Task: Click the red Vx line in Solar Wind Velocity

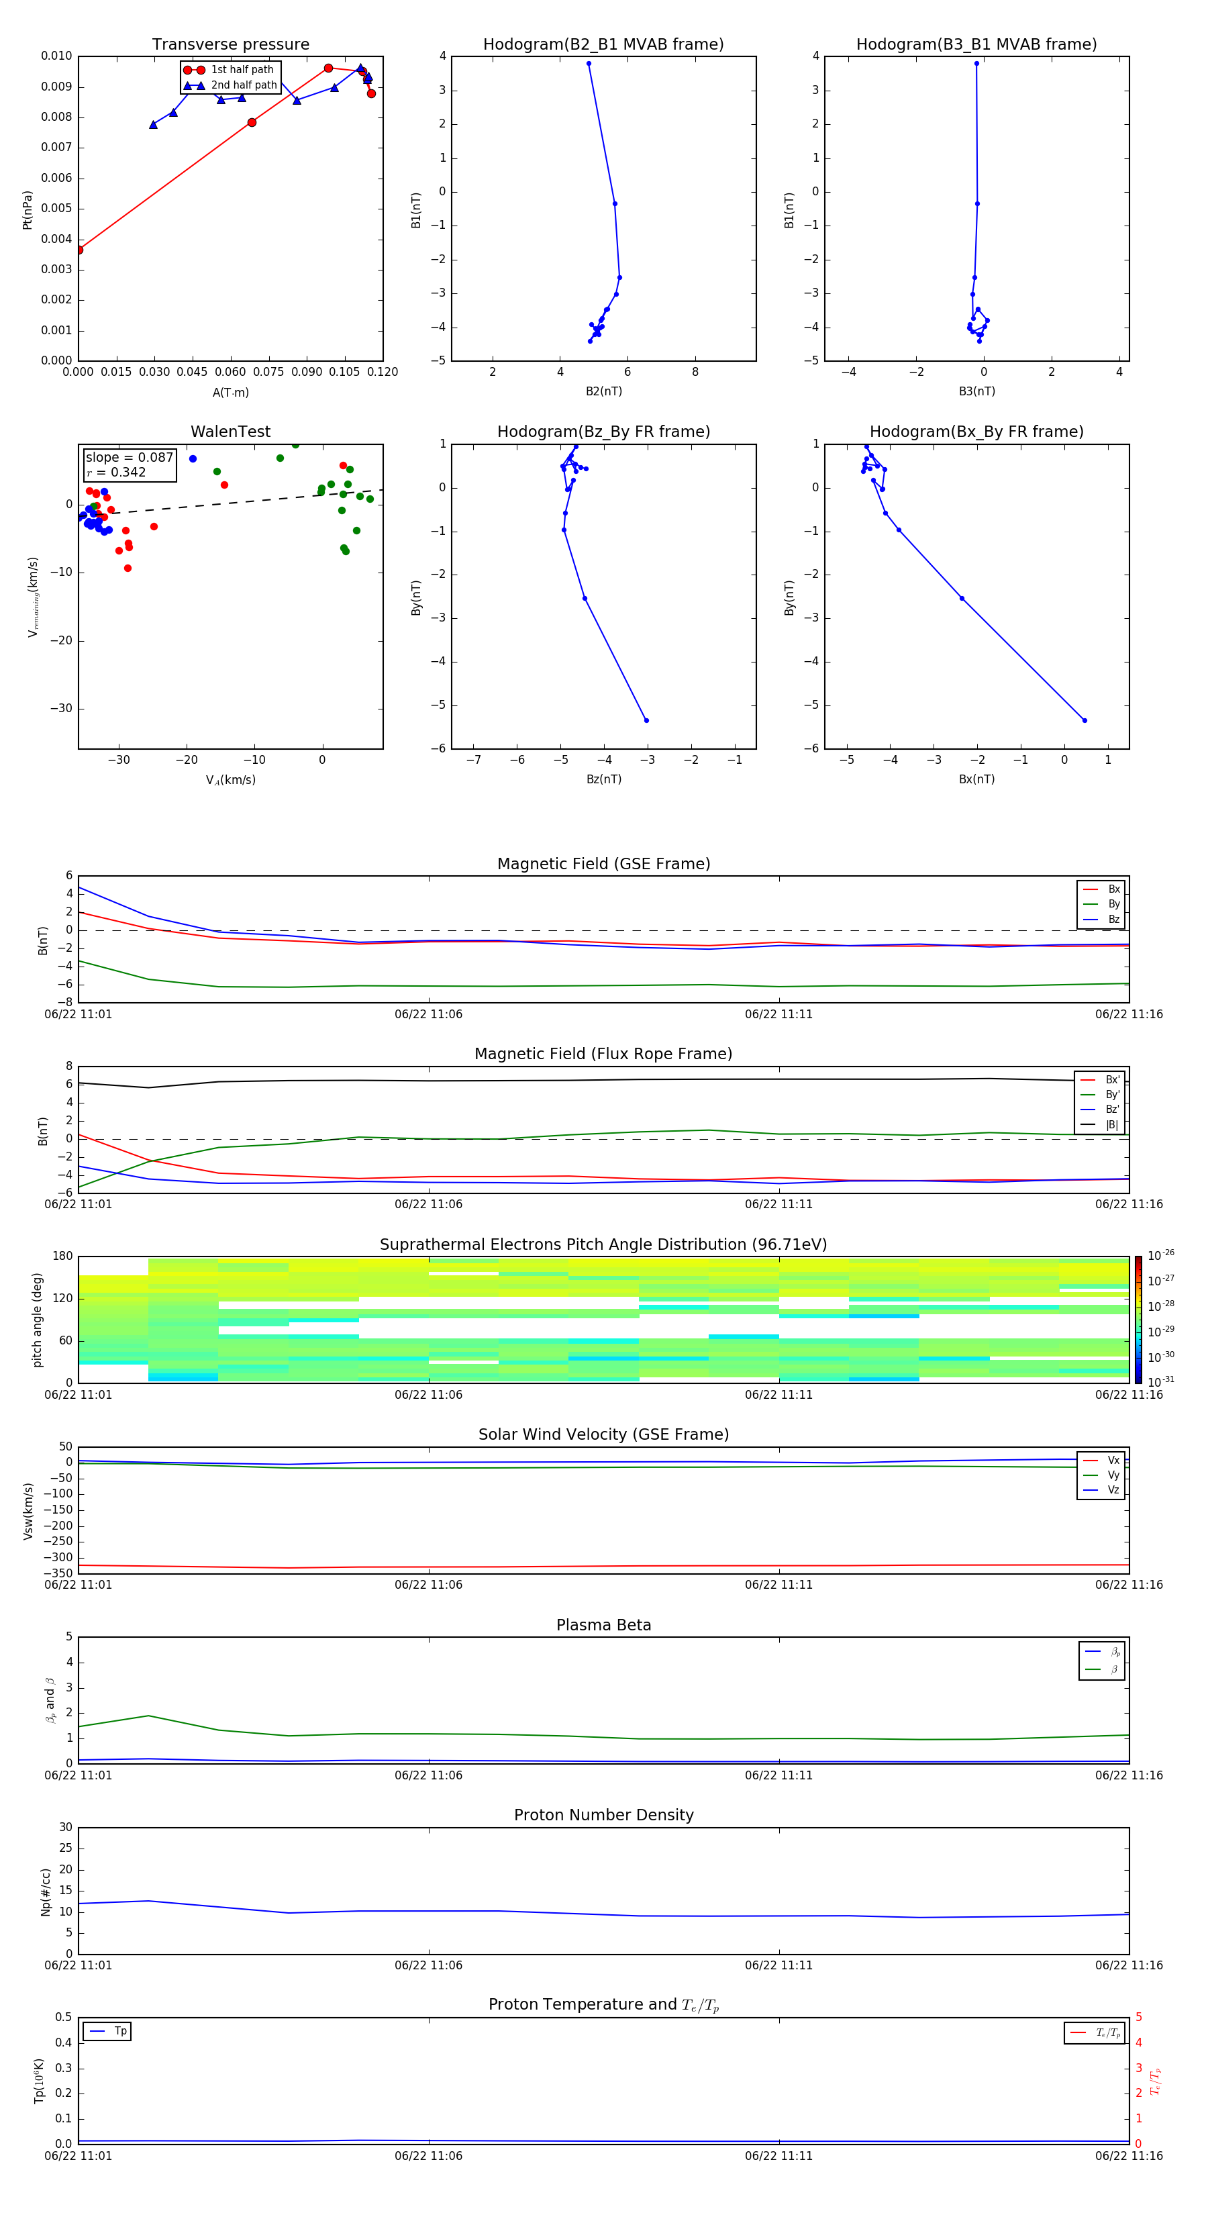Action: tap(603, 1567)
